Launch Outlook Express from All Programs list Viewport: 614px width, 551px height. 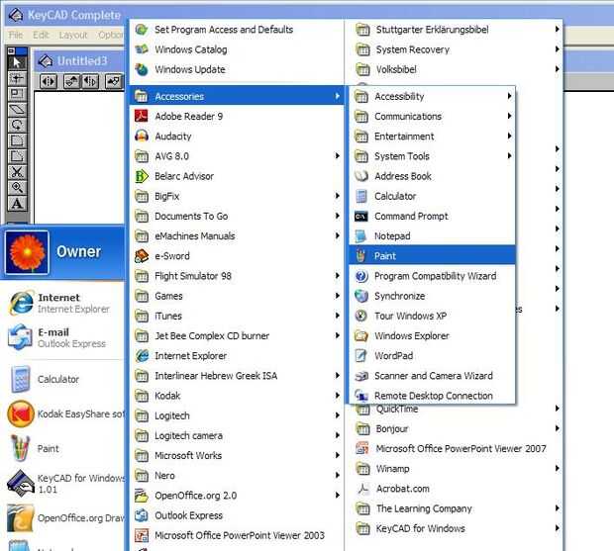click(237, 515)
